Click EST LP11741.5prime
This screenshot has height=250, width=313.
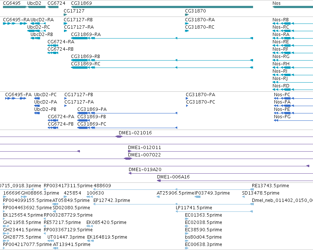194,208
